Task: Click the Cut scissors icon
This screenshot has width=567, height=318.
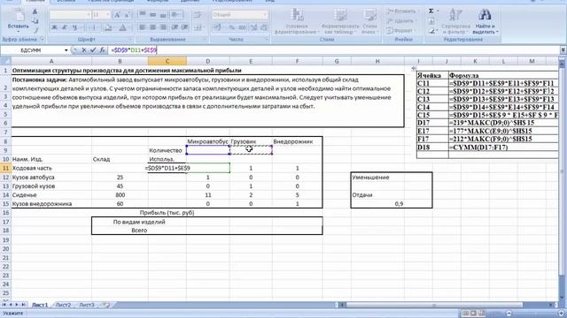Action: point(35,11)
